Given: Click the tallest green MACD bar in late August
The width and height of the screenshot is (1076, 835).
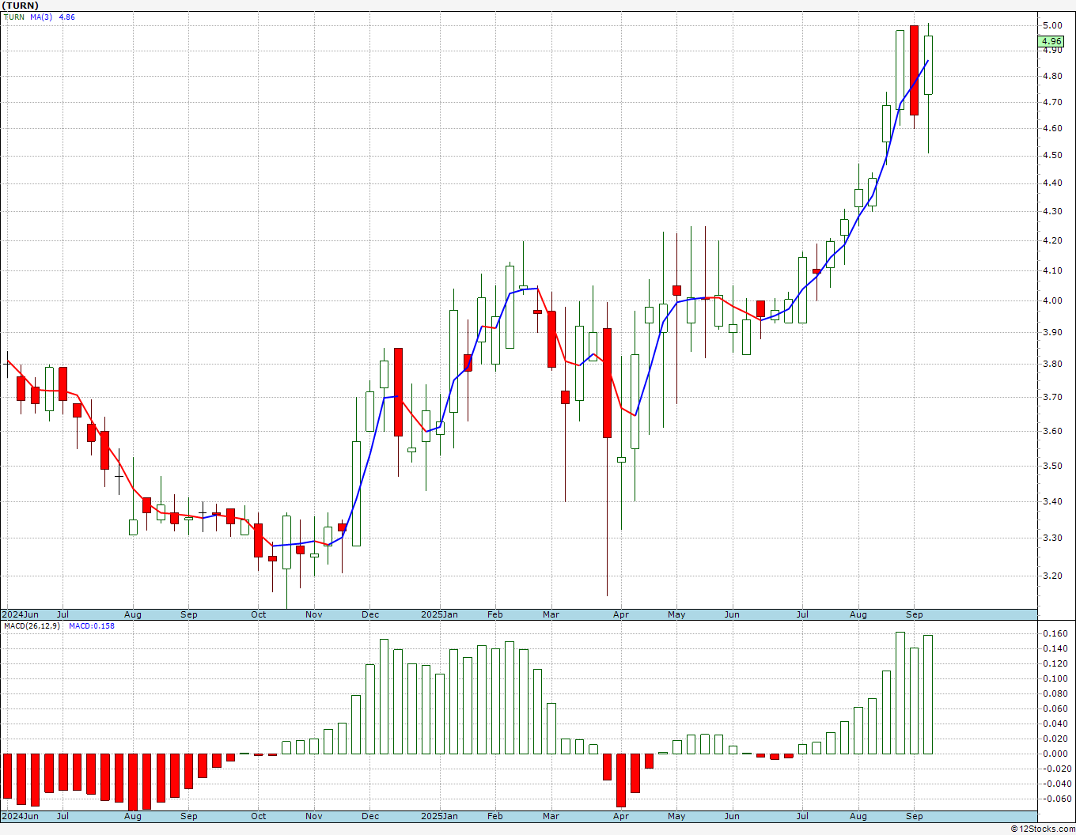Looking at the screenshot, I should coord(900,693).
